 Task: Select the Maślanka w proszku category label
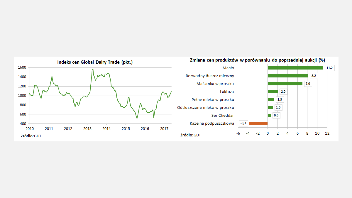coord(215,84)
